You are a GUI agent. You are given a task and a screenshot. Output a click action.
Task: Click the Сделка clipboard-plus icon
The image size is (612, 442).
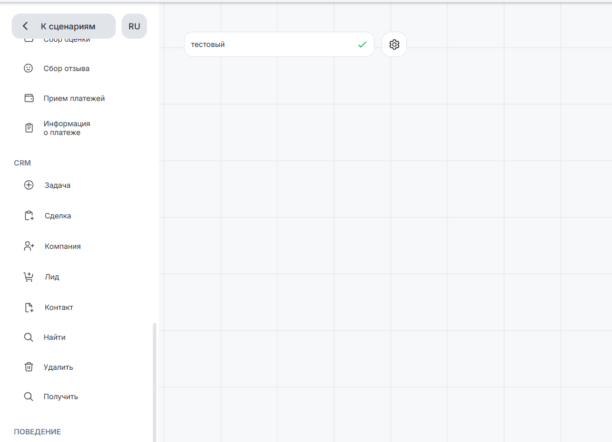coord(29,216)
